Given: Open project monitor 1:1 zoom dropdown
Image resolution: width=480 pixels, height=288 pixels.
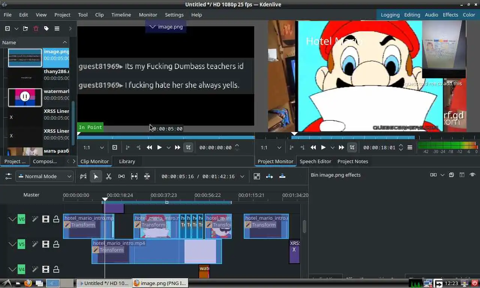Looking at the screenshot, I should 271,147.
